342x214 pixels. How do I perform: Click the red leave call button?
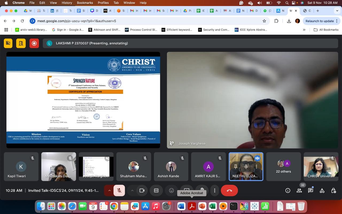coord(229,190)
